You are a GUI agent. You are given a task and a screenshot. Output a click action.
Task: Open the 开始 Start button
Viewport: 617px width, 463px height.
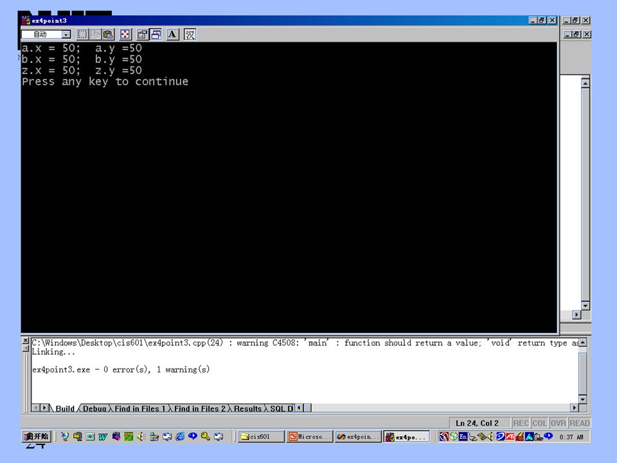coord(37,436)
